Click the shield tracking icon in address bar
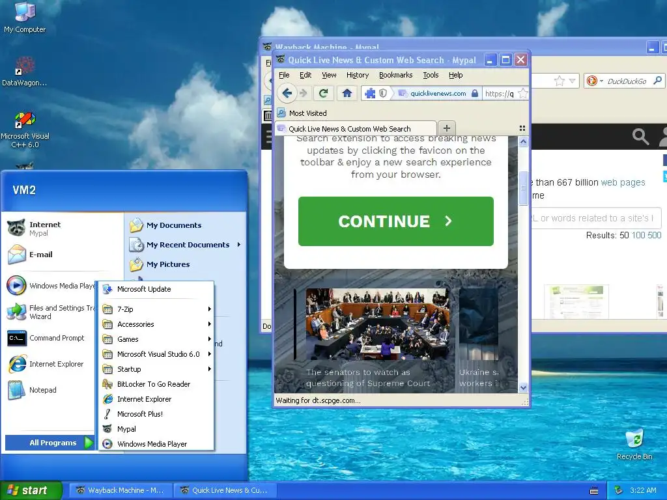The image size is (667, 500). 383,93
